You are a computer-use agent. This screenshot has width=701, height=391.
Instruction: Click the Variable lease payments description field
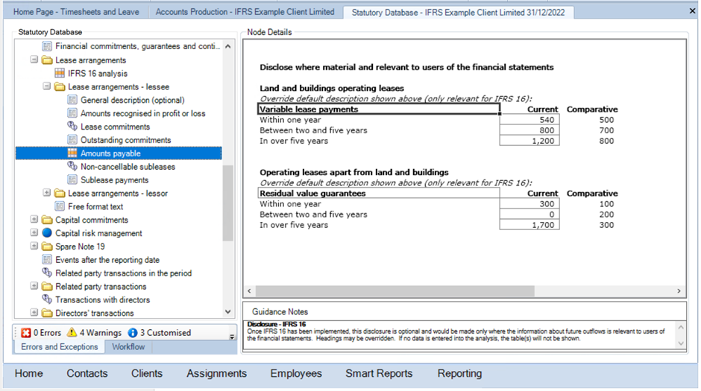click(379, 109)
